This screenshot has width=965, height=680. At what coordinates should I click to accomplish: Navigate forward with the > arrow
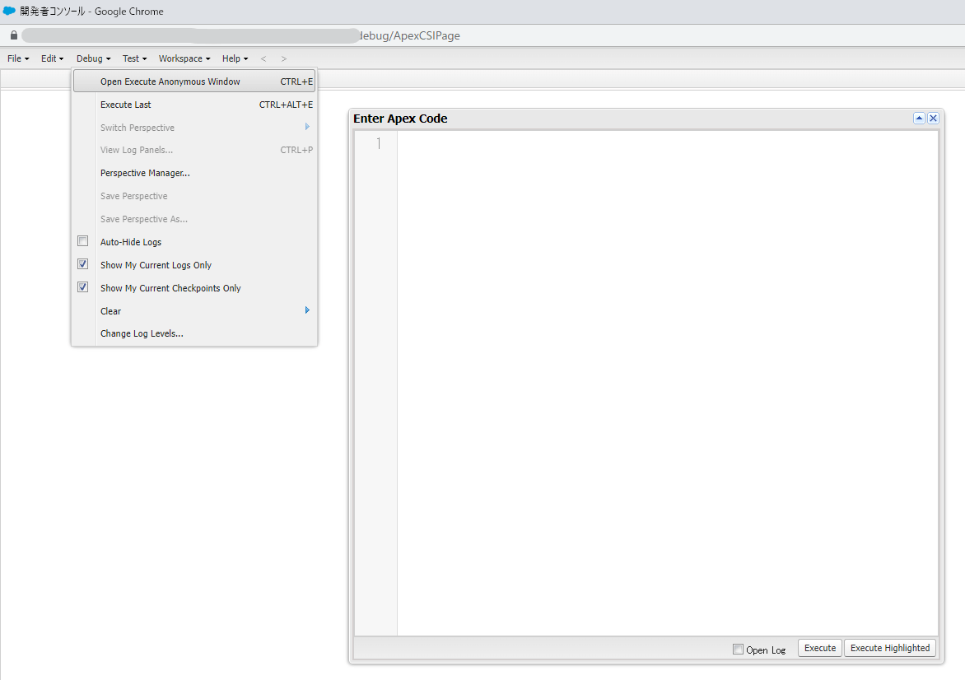click(x=284, y=58)
